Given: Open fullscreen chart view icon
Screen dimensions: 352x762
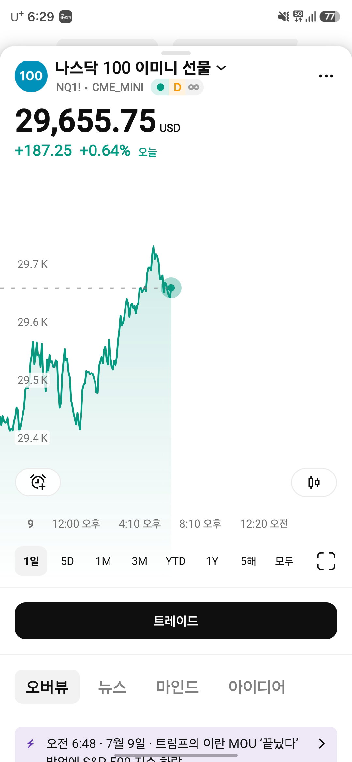Looking at the screenshot, I should (x=326, y=561).
